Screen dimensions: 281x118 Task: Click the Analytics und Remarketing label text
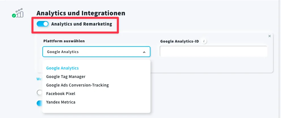82,24
